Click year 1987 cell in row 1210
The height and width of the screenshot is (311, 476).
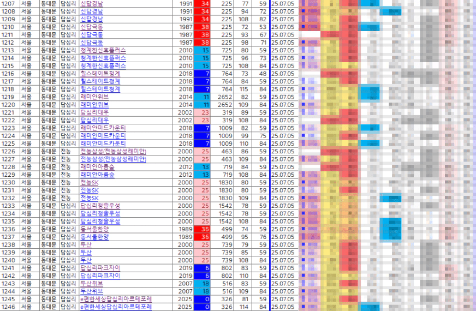click(x=183, y=27)
